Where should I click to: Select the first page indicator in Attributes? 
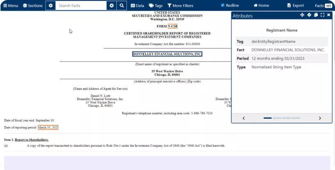[268, 118]
